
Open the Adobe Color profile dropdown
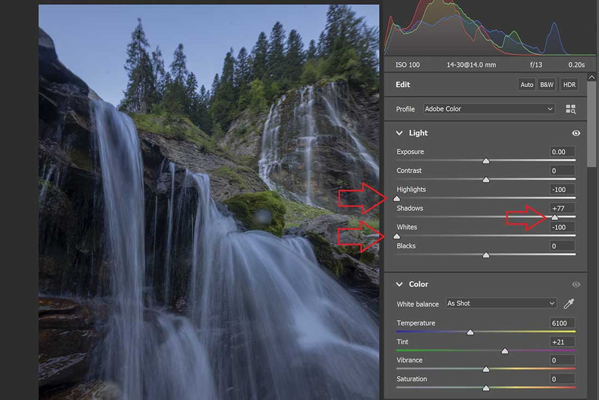[489, 109]
